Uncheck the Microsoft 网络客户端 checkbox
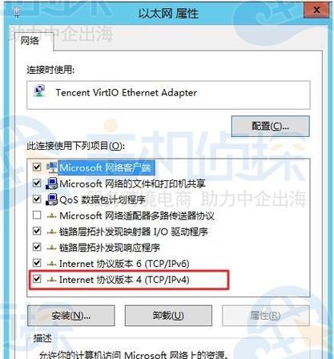 [37, 167]
